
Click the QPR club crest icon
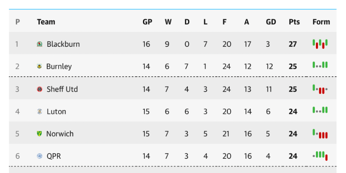point(39,156)
